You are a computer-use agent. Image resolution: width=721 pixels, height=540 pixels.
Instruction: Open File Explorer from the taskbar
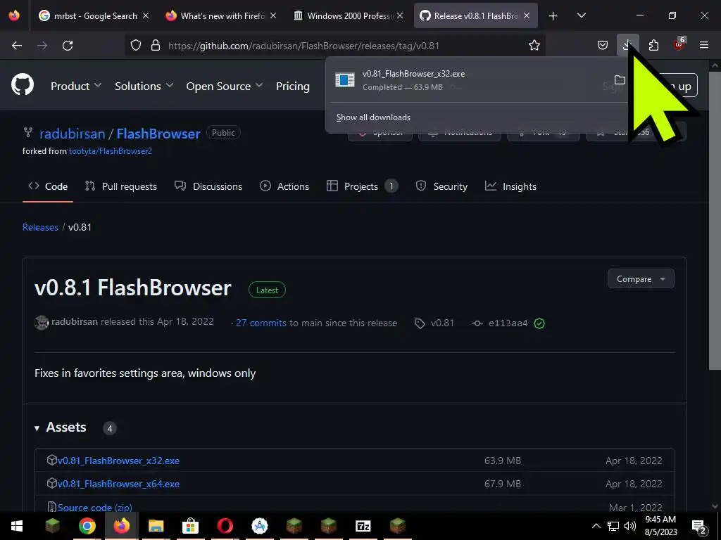pyautogui.click(x=156, y=526)
